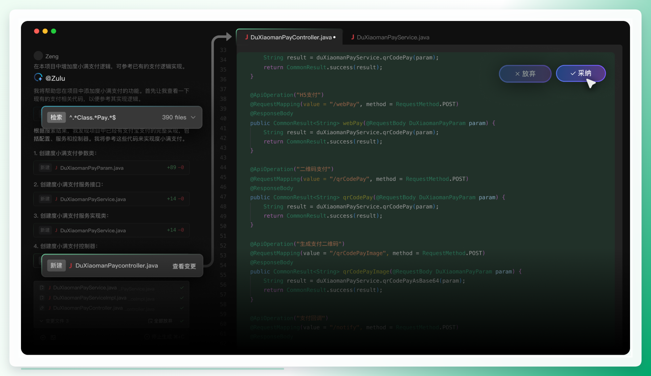Stop generation with 停止生成 button
Screen dimensions: 651x376
164,337
